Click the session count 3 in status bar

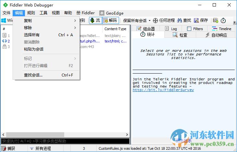[x=84, y=148]
